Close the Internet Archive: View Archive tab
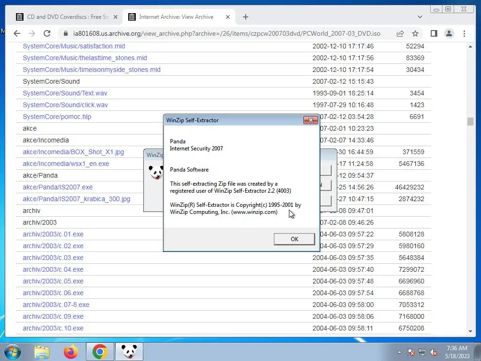481x361 pixels. (x=228, y=17)
